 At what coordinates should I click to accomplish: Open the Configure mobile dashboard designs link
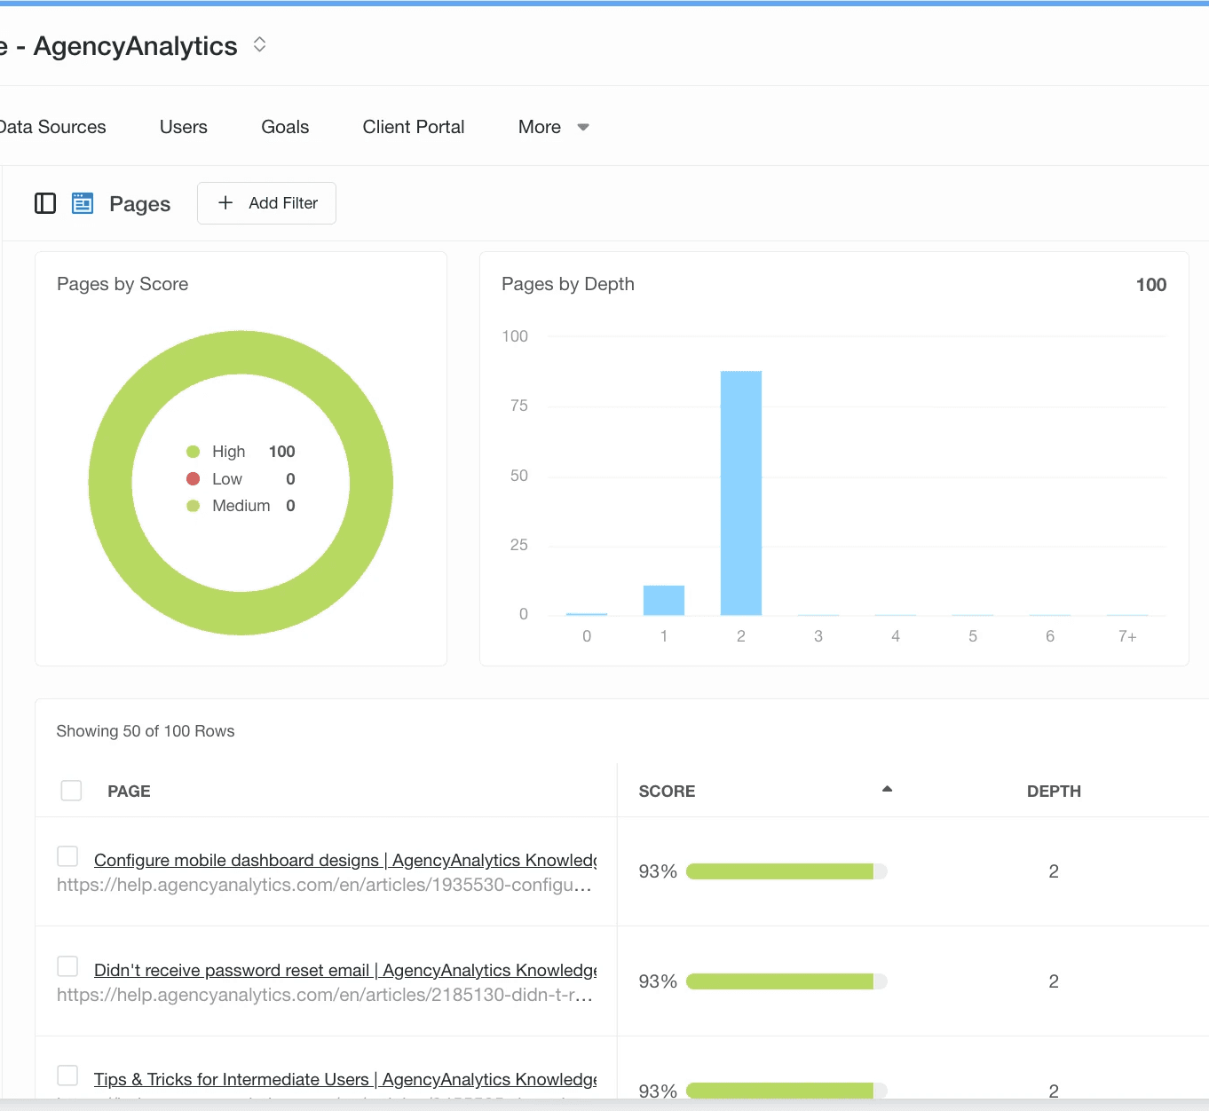coord(345,860)
